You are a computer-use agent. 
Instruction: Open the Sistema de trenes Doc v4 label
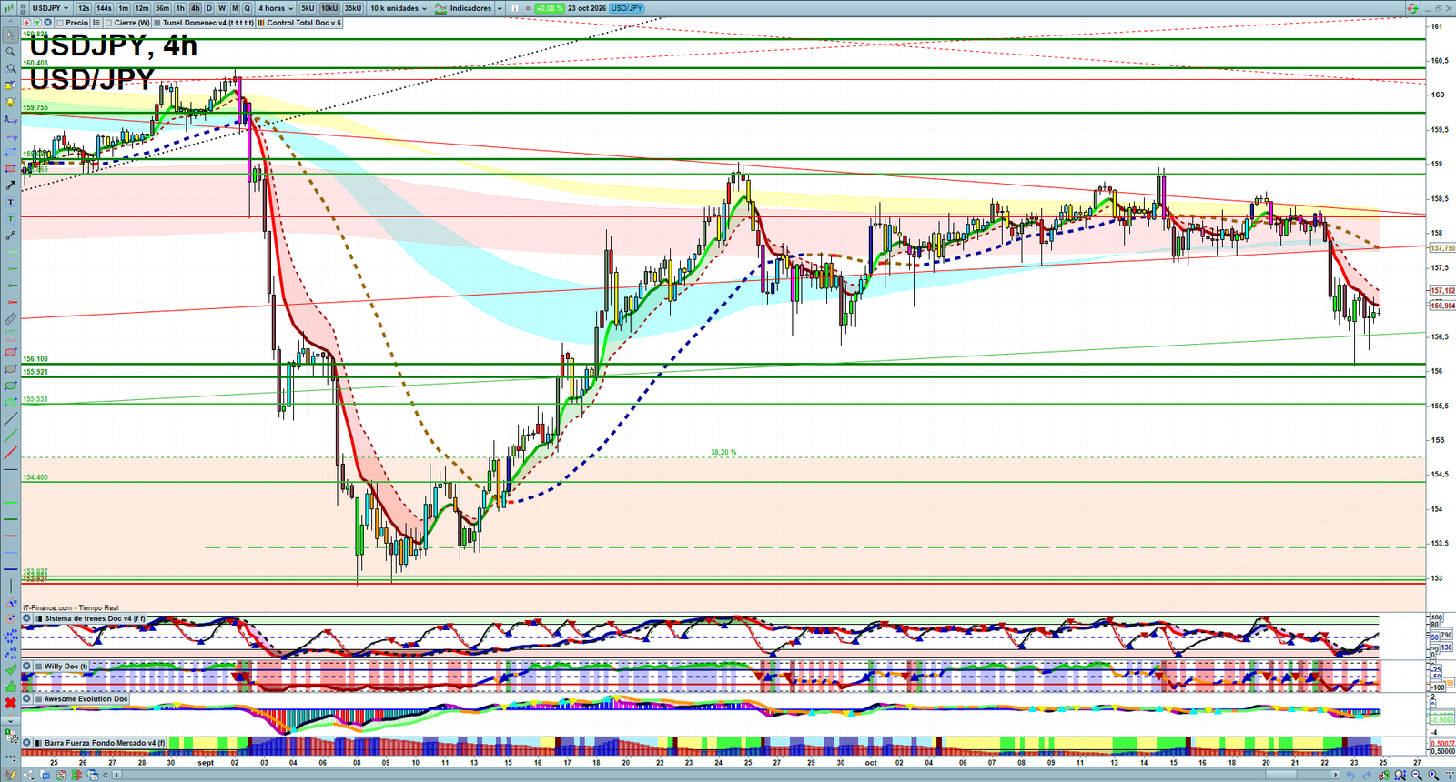tap(95, 618)
